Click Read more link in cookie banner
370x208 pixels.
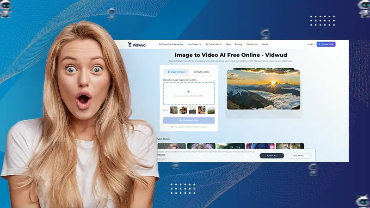pyautogui.click(x=161, y=155)
